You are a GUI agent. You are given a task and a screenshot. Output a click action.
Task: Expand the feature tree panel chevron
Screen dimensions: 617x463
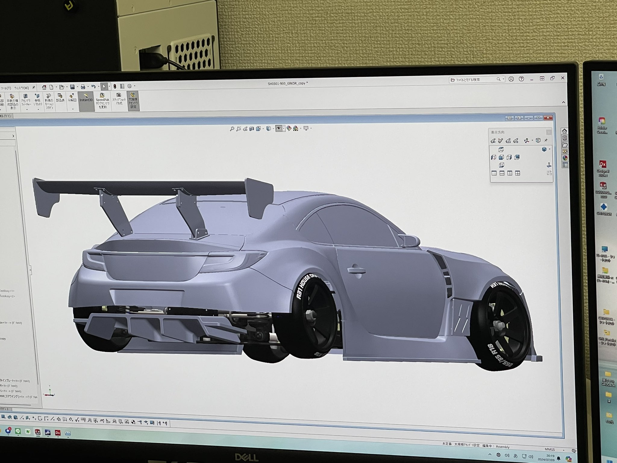(13, 136)
